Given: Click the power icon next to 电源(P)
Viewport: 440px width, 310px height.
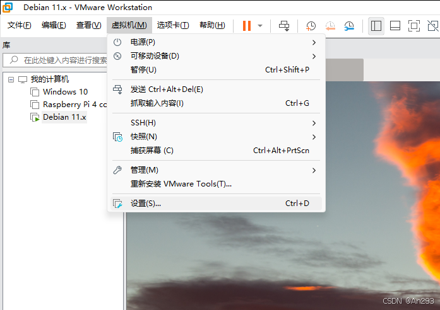Looking at the screenshot, I should click(117, 42).
